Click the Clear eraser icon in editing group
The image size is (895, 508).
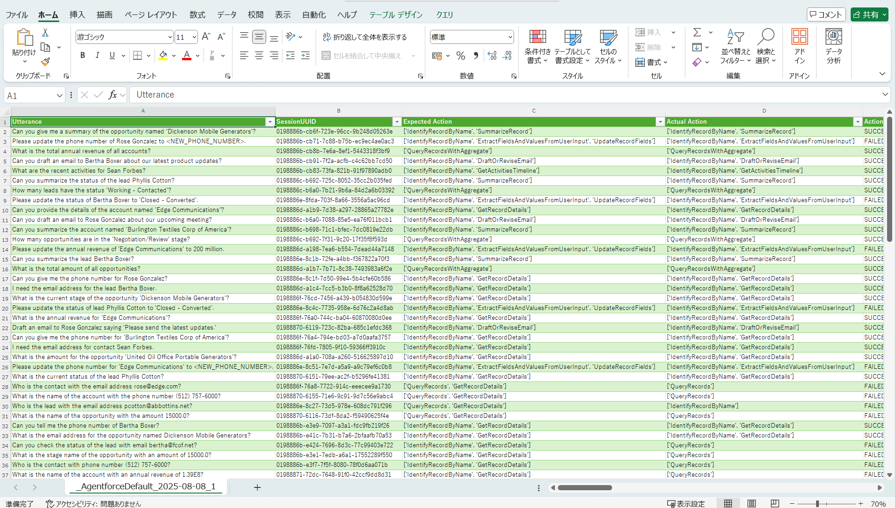click(697, 62)
